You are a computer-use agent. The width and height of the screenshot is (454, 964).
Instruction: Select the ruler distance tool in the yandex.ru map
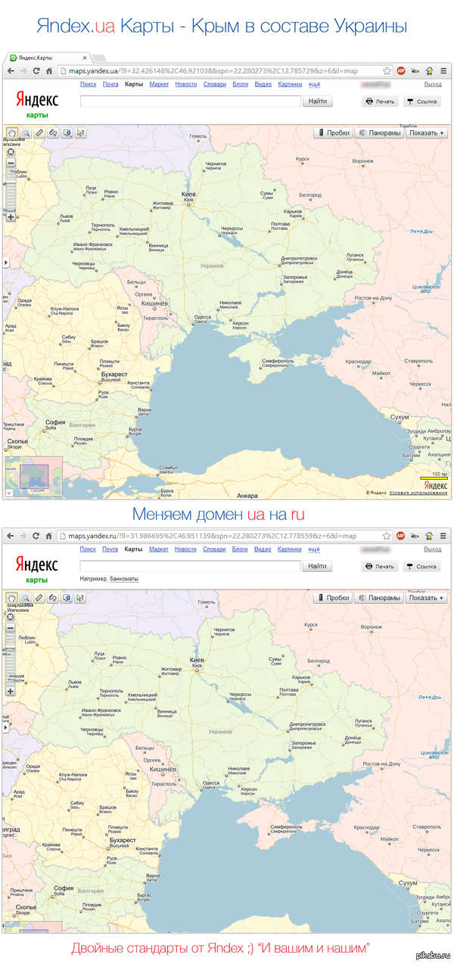pos(39,598)
